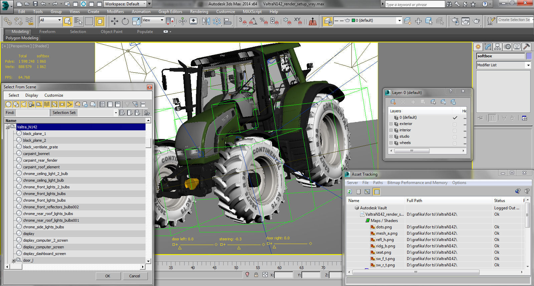534x286 pixels.
Task: Click Create New Layer icon in toolbar
Action: (408, 21)
